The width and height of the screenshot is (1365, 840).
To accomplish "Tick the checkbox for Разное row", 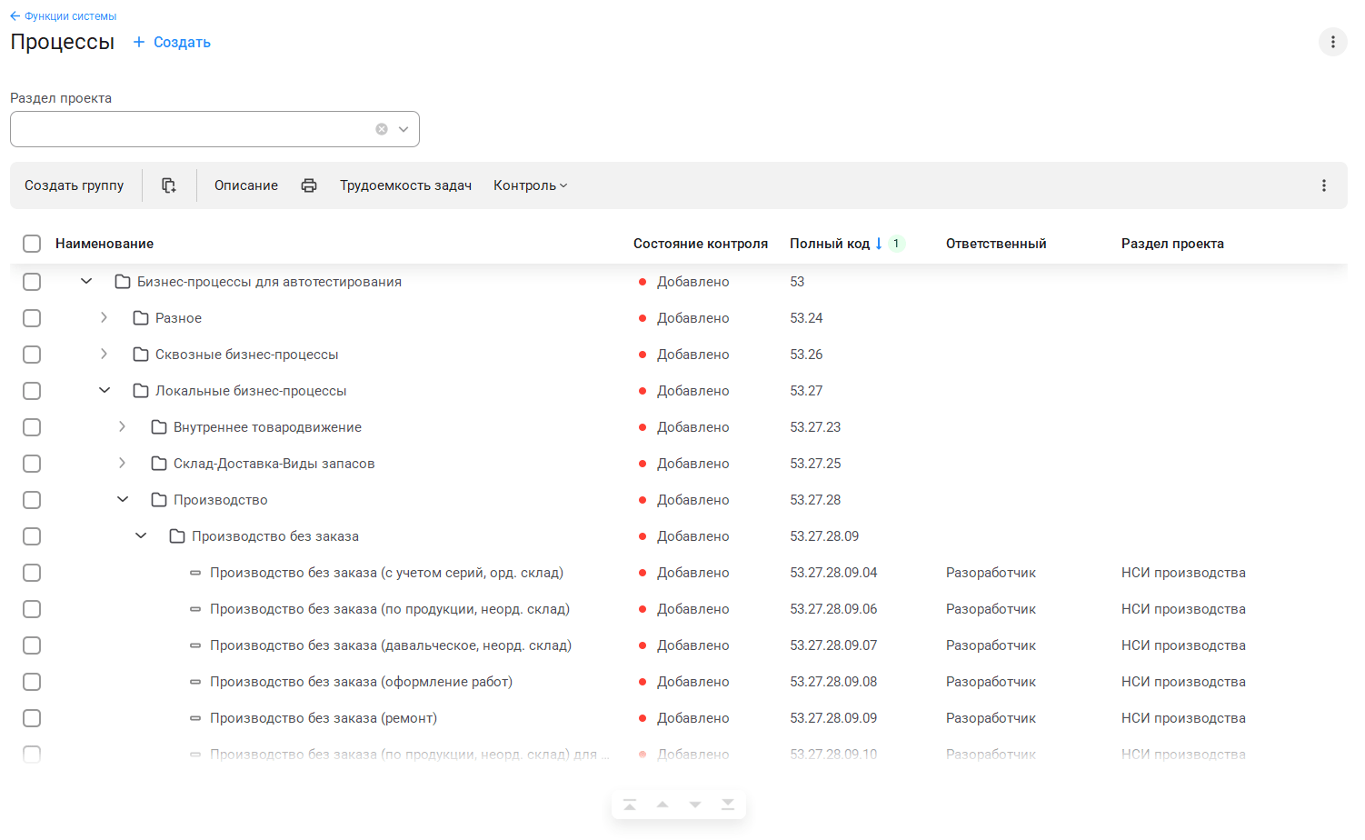I will (x=32, y=318).
